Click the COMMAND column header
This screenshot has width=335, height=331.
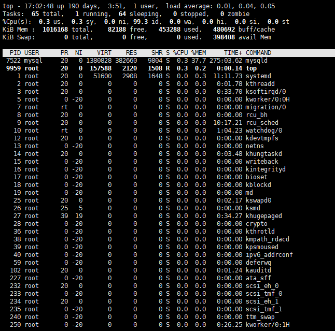point(261,53)
